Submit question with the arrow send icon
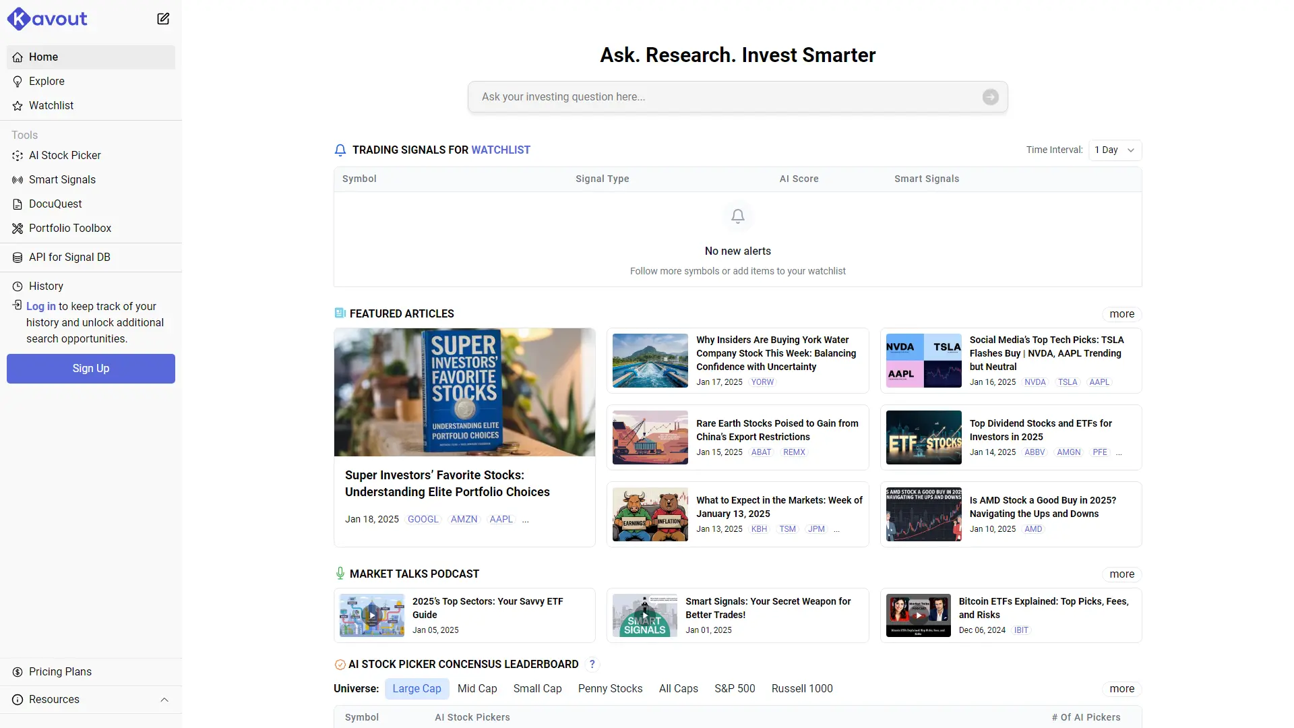The width and height of the screenshot is (1294, 728). click(990, 97)
